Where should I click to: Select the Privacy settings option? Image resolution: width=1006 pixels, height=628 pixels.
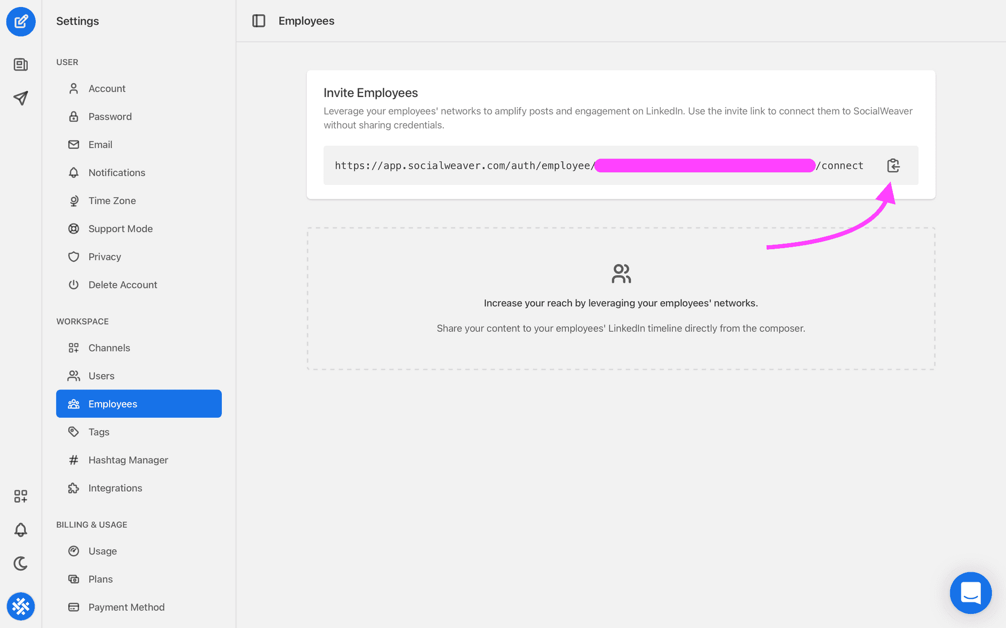(104, 256)
